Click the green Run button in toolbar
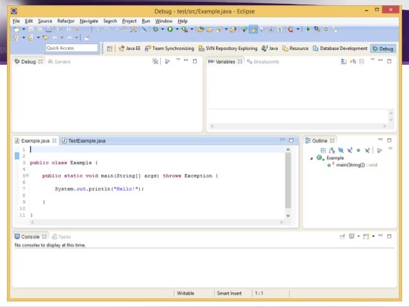This screenshot has width=409, height=307. [x=171, y=29]
